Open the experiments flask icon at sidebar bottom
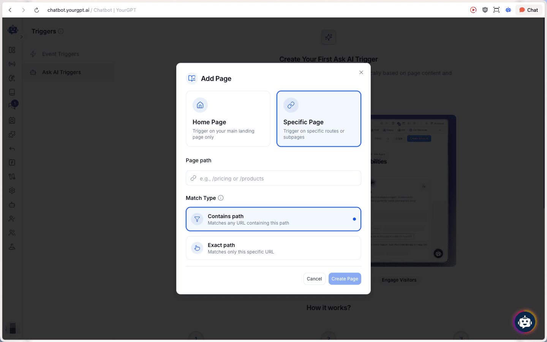547x342 pixels. coord(12,247)
